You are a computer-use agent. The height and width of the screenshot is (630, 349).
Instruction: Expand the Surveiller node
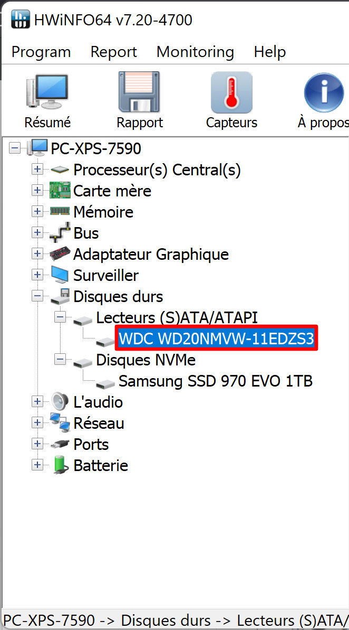point(37,275)
